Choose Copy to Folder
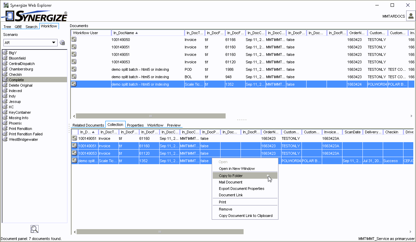Screen dimensions: 416x242 [245, 176]
